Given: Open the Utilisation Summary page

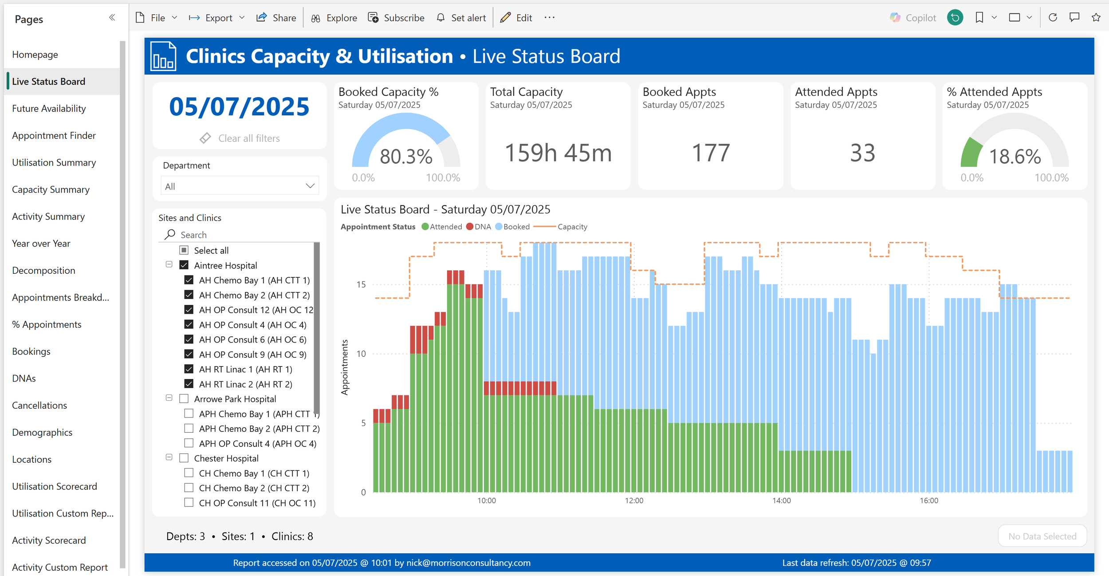Looking at the screenshot, I should click(54, 162).
